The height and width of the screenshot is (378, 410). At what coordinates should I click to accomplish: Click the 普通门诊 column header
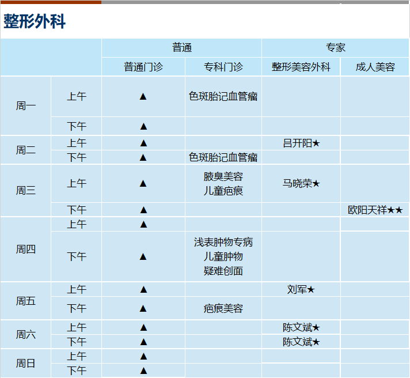143,67
